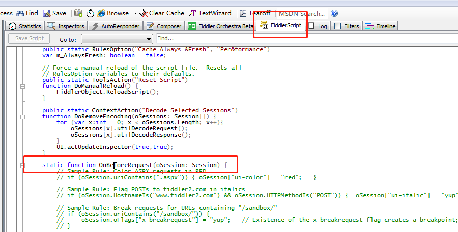Click the uriContains("/sandbox/") comment line
The image size is (458, 232).
133,214
